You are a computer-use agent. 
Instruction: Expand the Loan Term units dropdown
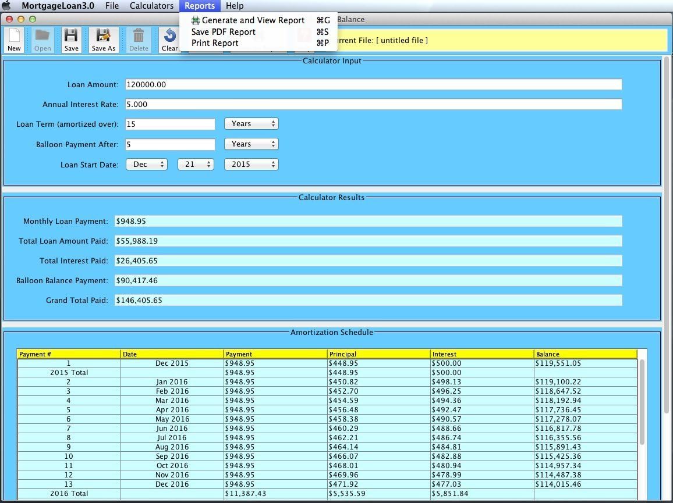(x=251, y=124)
